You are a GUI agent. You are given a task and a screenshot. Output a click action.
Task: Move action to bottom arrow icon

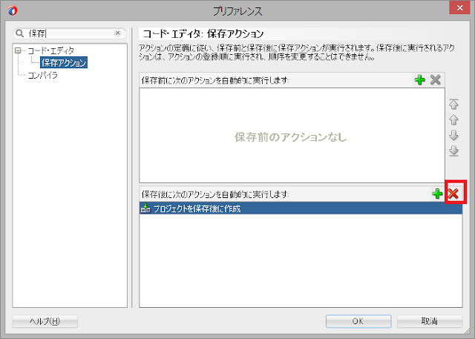(x=453, y=151)
